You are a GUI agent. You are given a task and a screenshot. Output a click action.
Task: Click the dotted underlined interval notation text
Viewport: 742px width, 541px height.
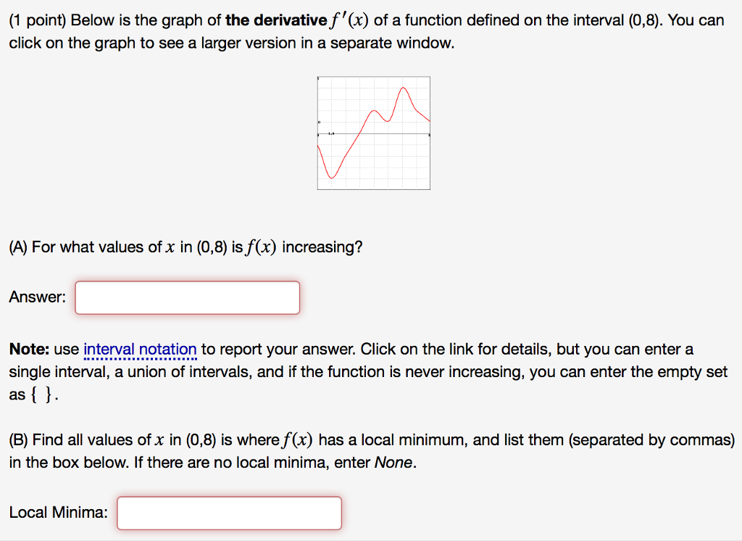(139, 349)
